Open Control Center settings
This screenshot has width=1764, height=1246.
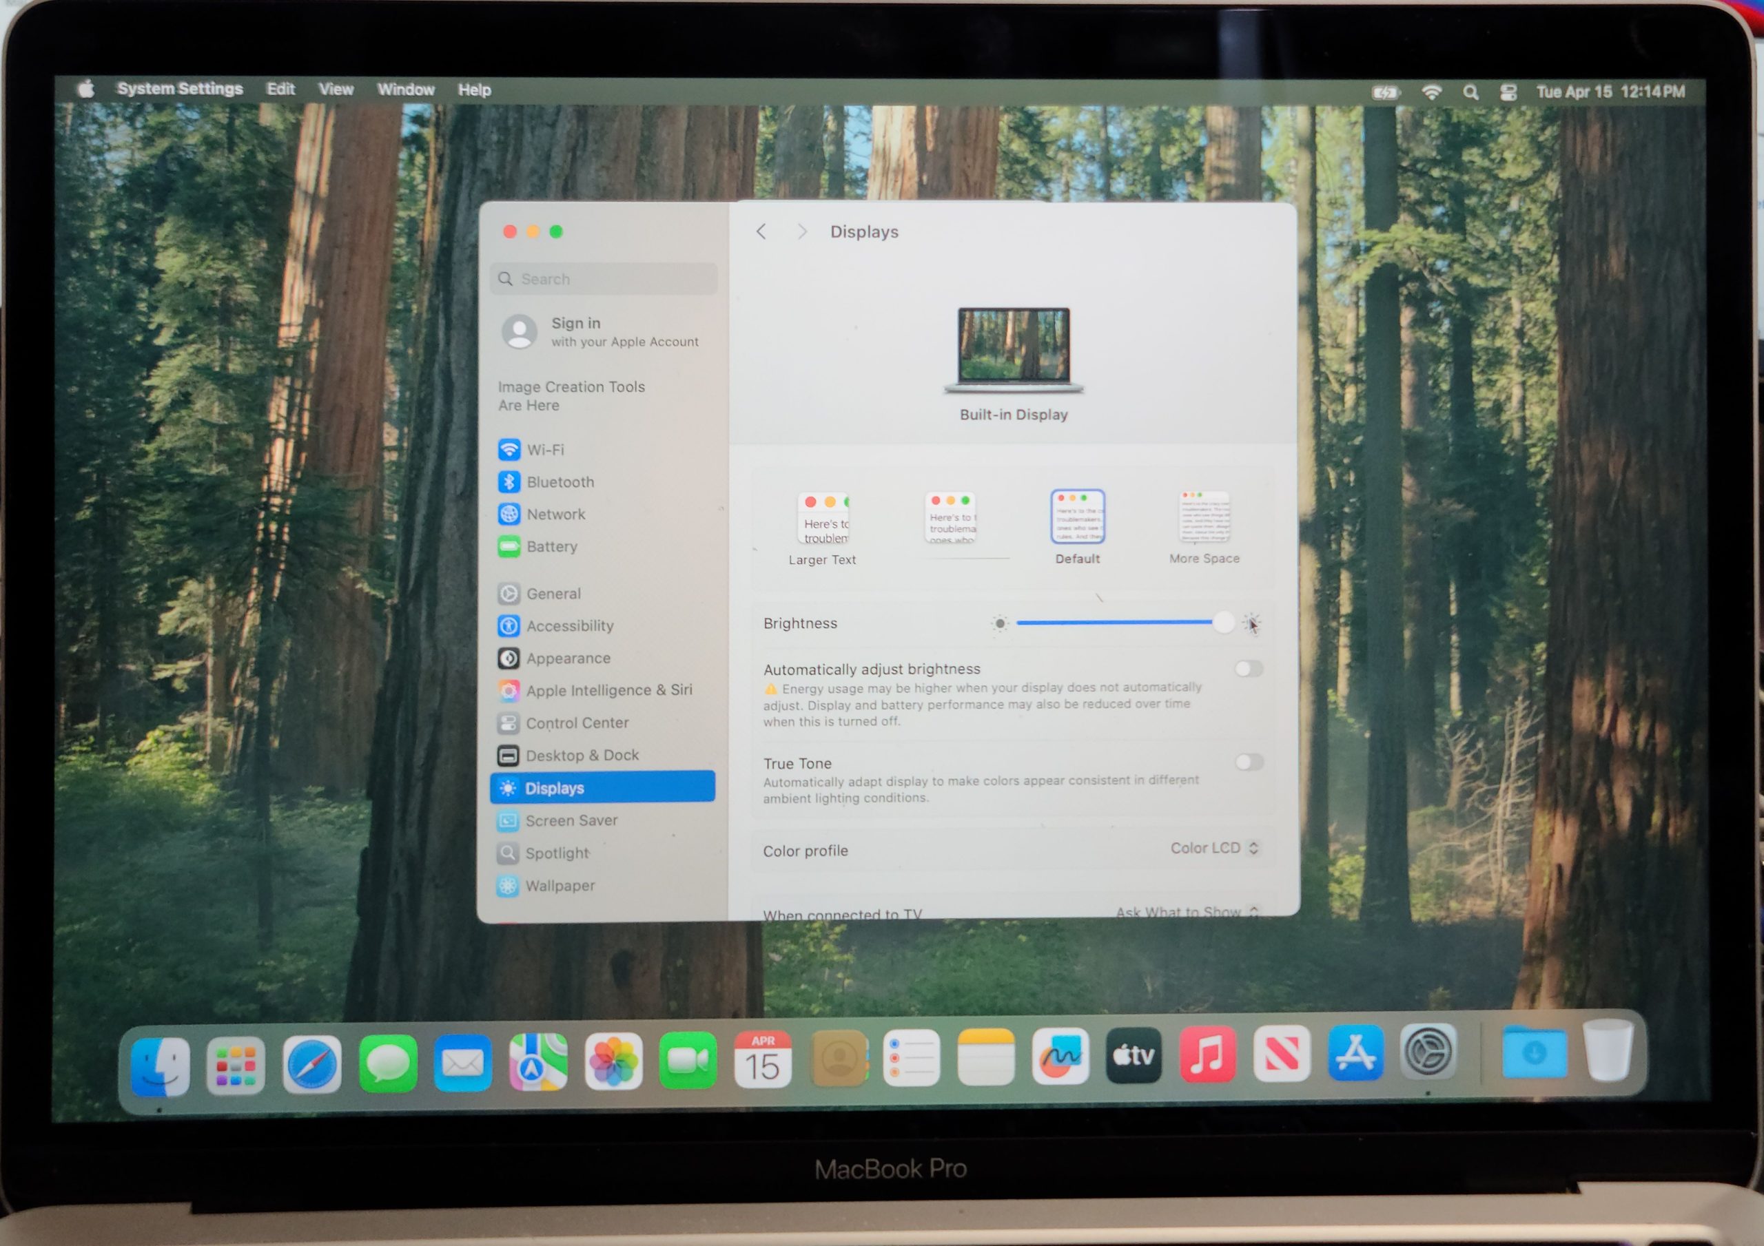pos(576,722)
